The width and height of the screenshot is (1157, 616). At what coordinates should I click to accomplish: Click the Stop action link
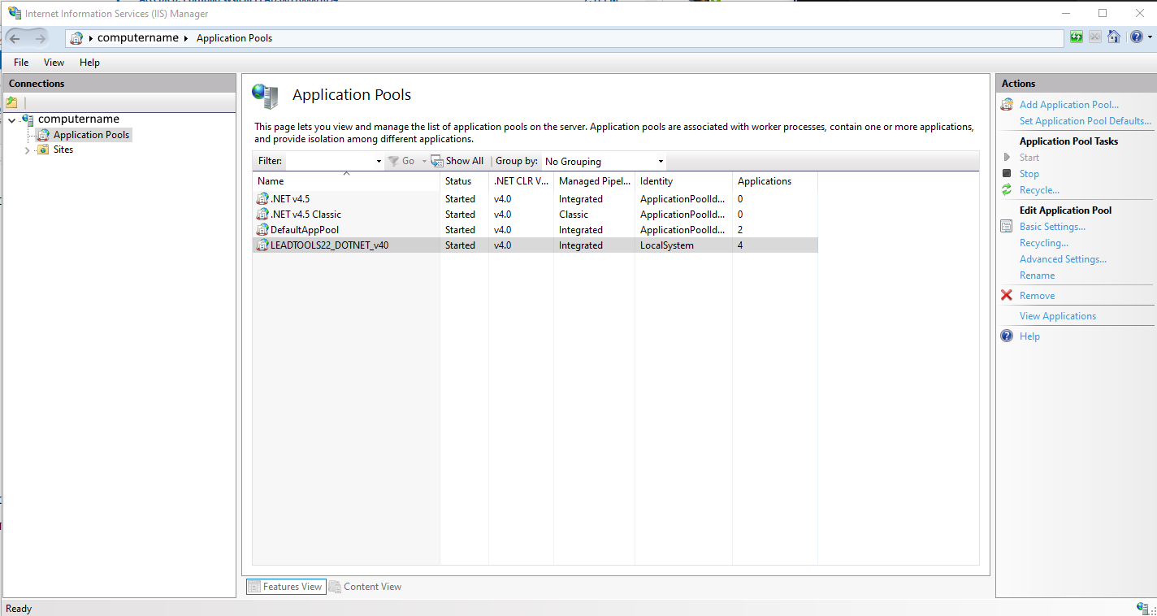click(1029, 174)
